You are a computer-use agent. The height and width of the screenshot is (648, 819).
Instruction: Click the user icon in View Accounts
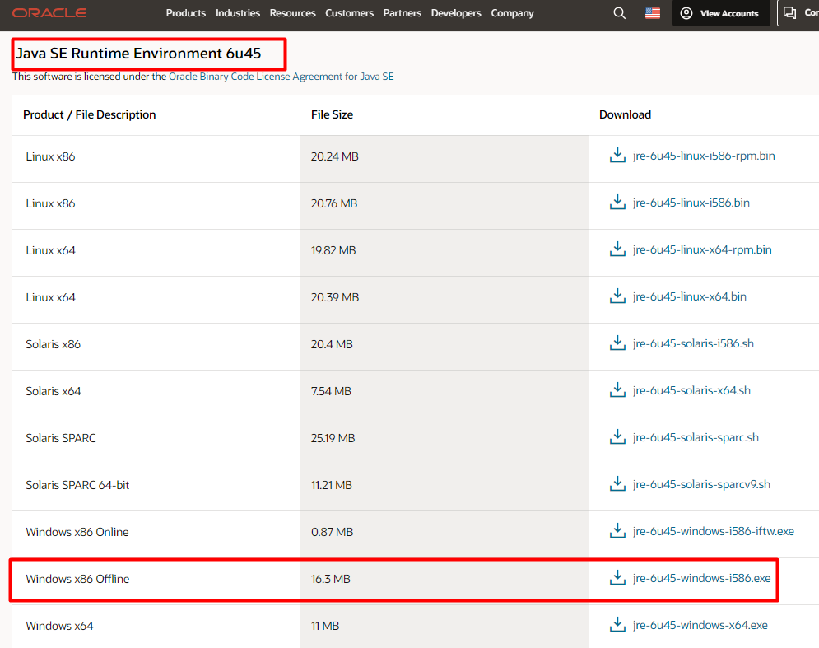click(686, 13)
